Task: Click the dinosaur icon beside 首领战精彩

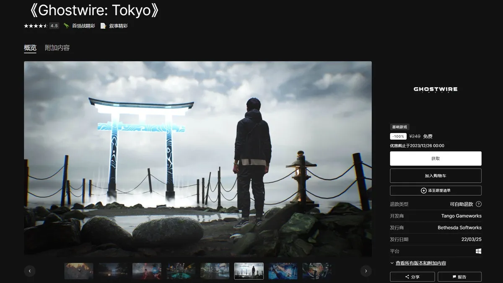Action: click(x=66, y=26)
